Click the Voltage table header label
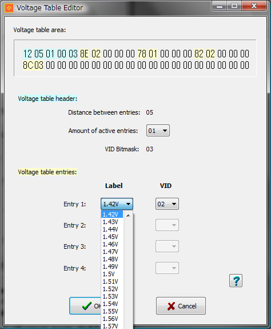Image resolution: width=271 pixels, height=329 pixels. coord(47,99)
